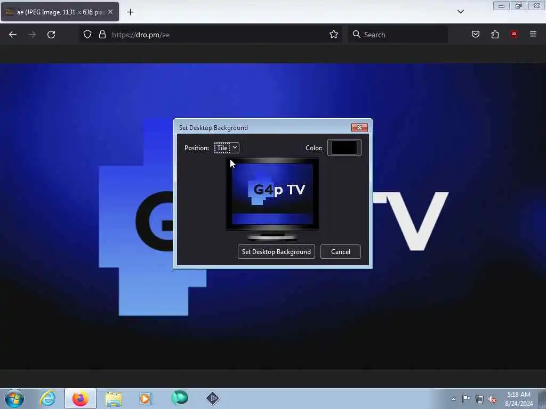Image resolution: width=546 pixels, height=409 pixels.
Task: Open Windows Explorer folder icon
Action: click(114, 398)
